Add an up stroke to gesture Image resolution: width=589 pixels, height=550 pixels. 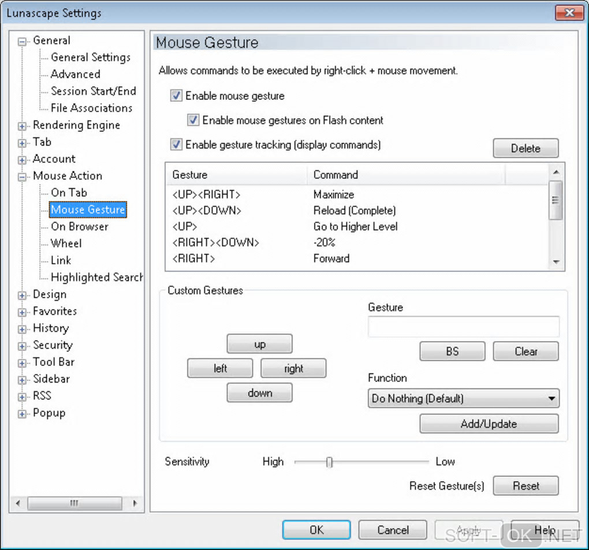click(260, 344)
